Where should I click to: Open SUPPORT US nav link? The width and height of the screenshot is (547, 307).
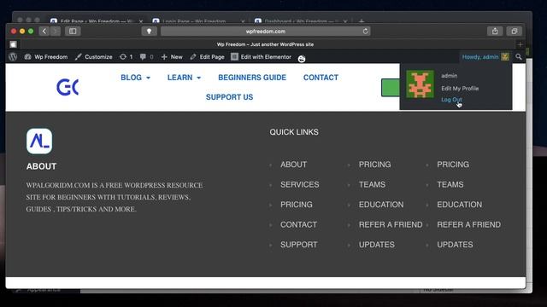click(x=229, y=97)
